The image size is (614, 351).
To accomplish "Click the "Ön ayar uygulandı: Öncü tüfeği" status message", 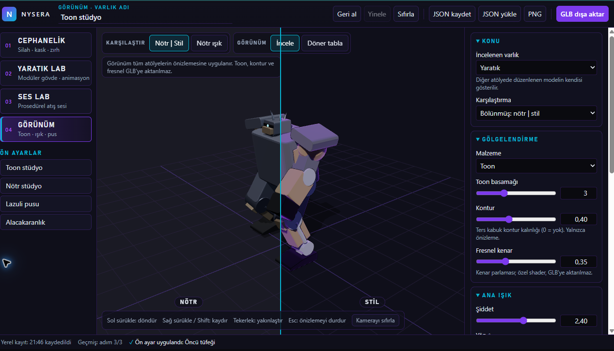I will pyautogui.click(x=172, y=342).
